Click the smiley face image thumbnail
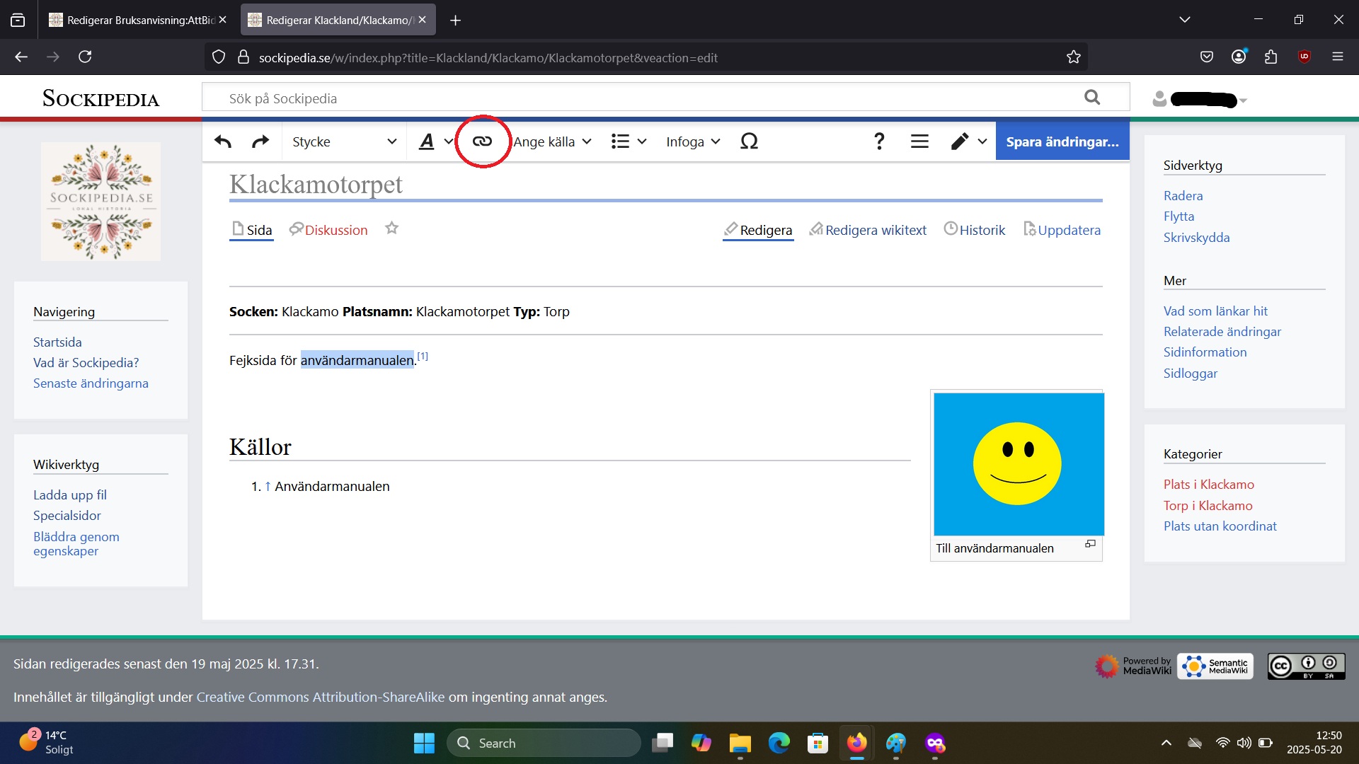Image resolution: width=1359 pixels, height=764 pixels. point(1018,464)
